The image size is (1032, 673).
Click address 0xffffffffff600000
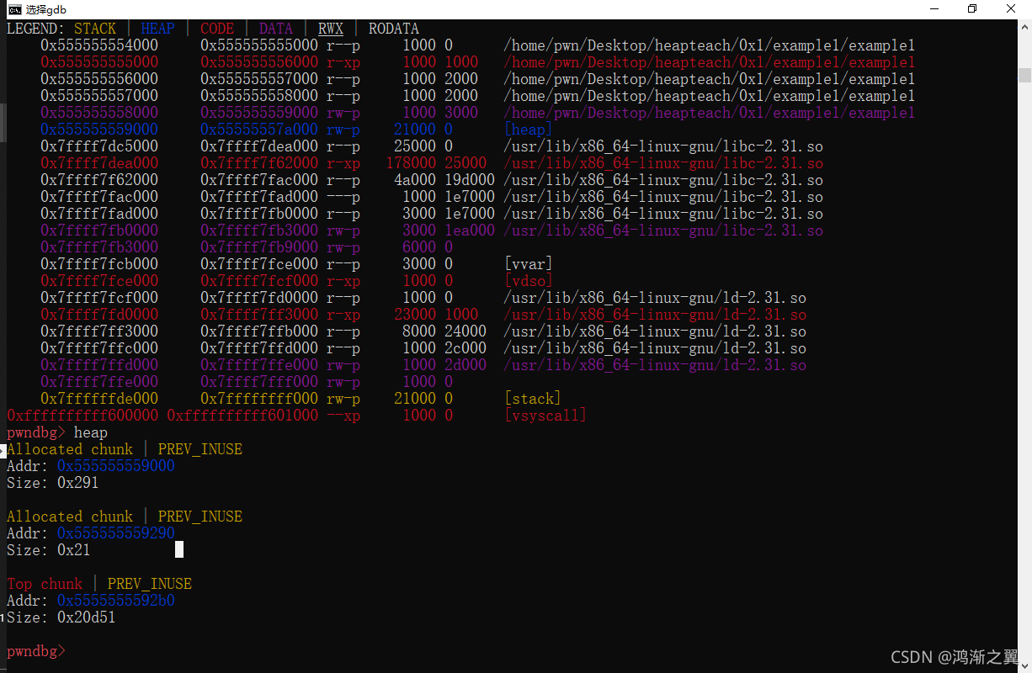(82, 416)
